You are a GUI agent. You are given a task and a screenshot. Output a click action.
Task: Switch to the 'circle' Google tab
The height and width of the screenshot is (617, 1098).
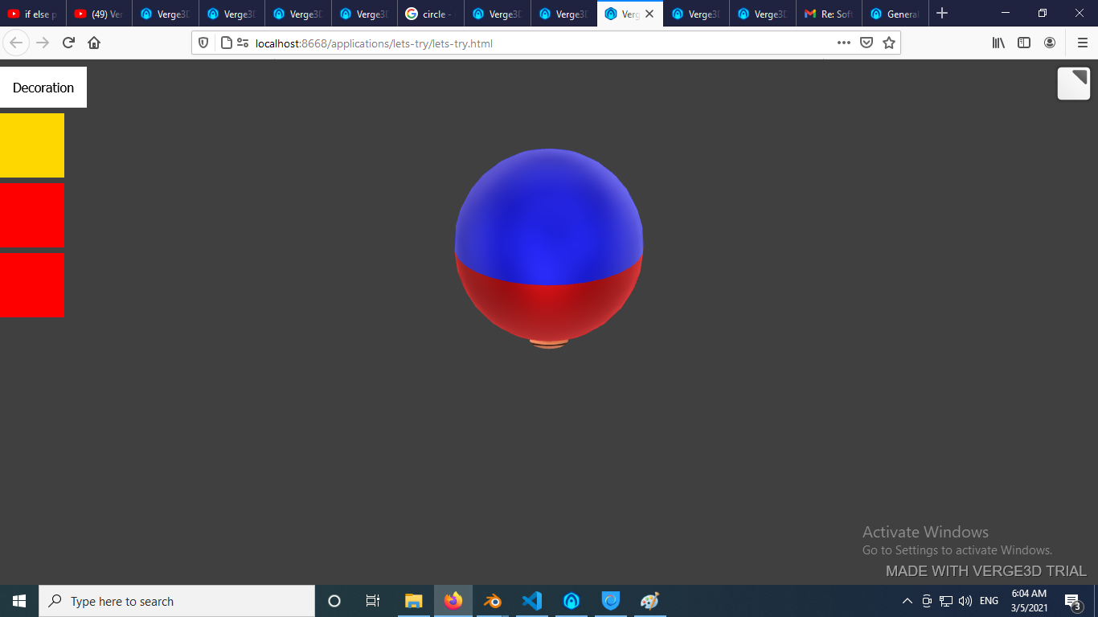point(430,14)
